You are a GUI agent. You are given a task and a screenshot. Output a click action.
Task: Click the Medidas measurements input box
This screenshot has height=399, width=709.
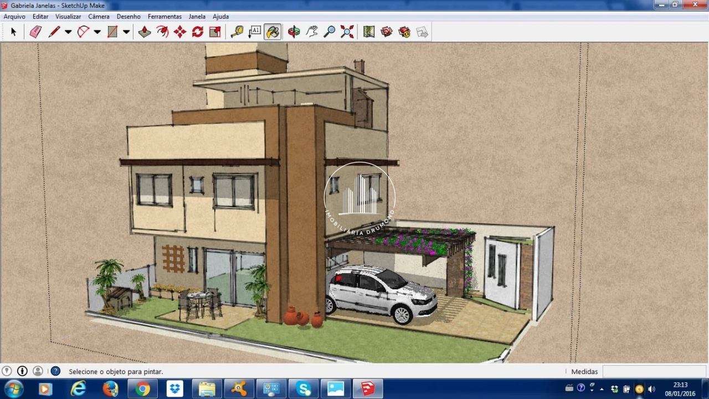click(654, 371)
